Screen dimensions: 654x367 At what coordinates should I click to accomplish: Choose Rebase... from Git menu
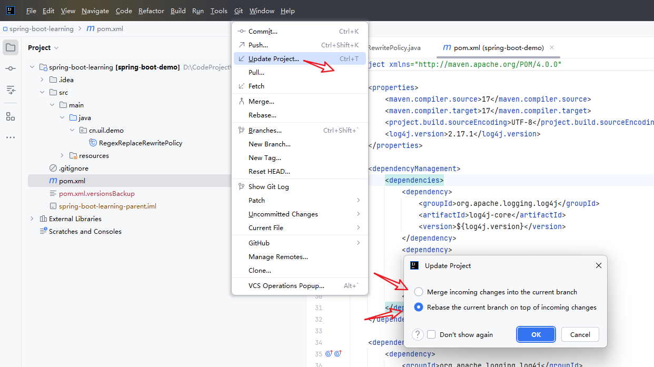click(300, 115)
